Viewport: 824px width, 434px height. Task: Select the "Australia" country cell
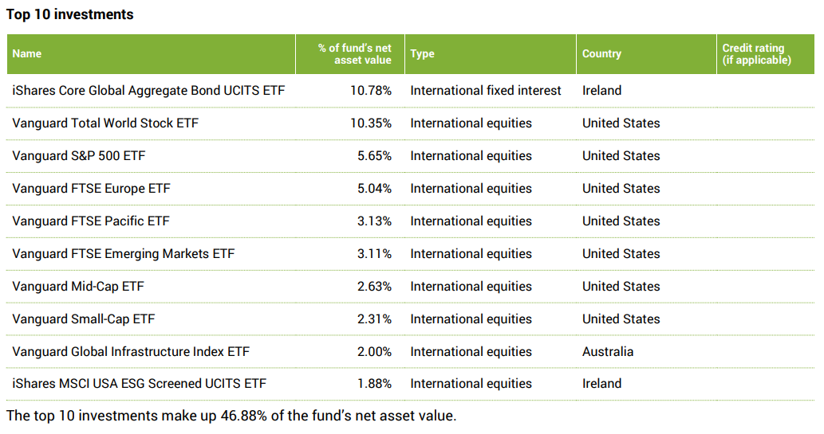coord(608,351)
